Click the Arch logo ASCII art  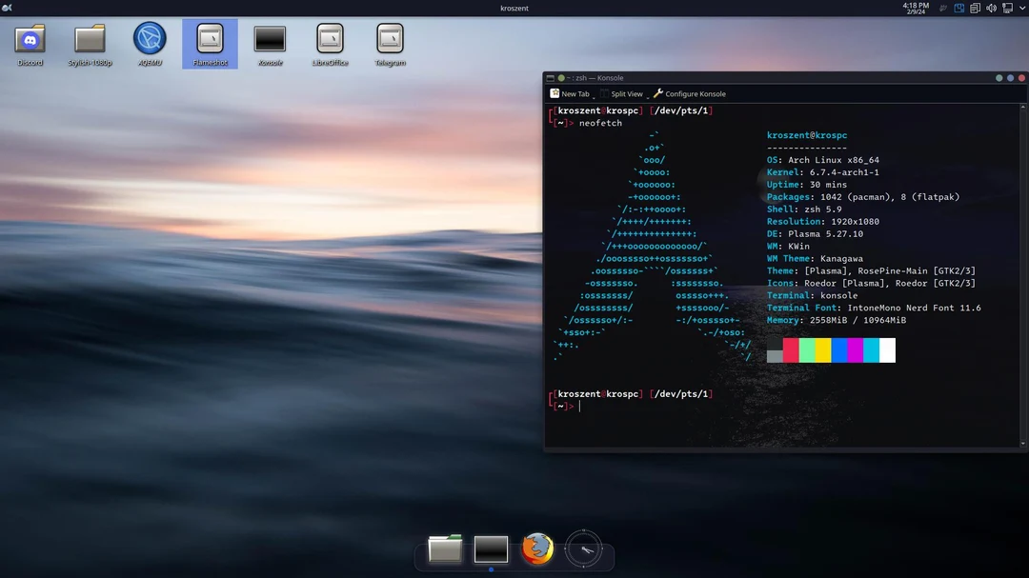pos(652,246)
